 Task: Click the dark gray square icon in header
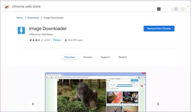pos(159,9)
